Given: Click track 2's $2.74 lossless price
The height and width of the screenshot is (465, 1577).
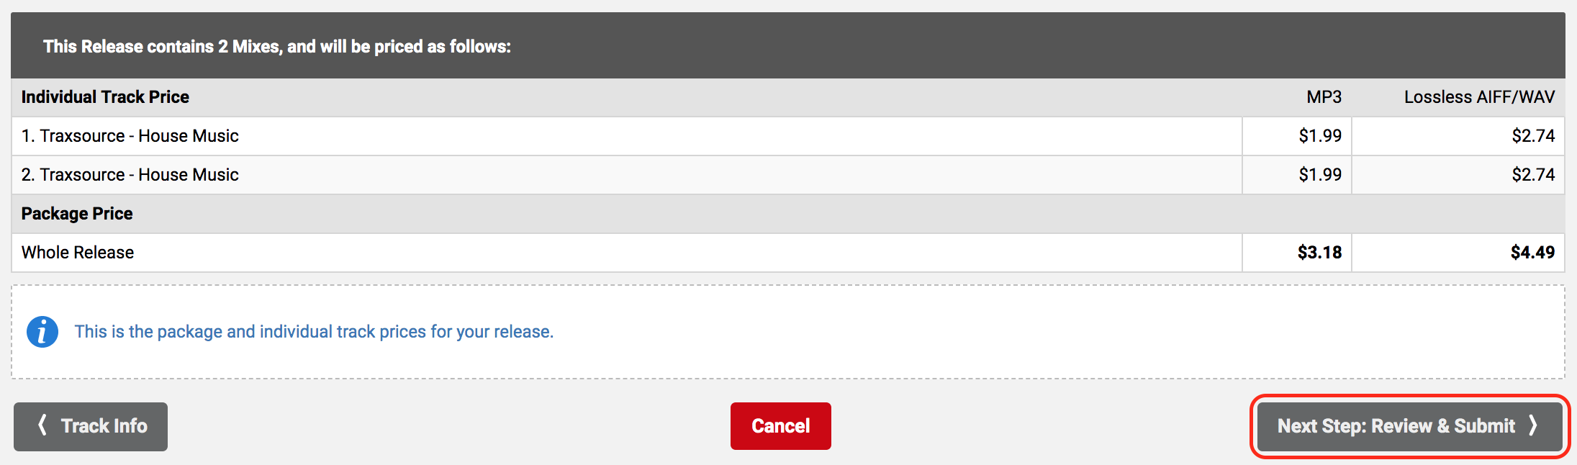Looking at the screenshot, I should pos(1533,175).
